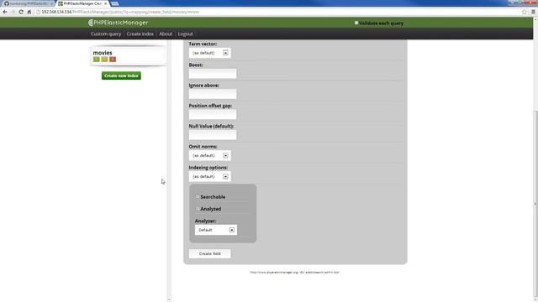
Task: Focus the Position offset gap field
Action: (x=213, y=114)
